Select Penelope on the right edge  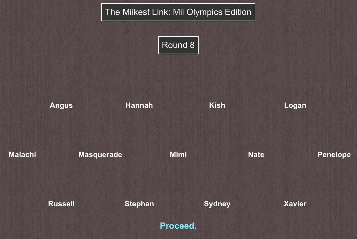[x=334, y=155]
